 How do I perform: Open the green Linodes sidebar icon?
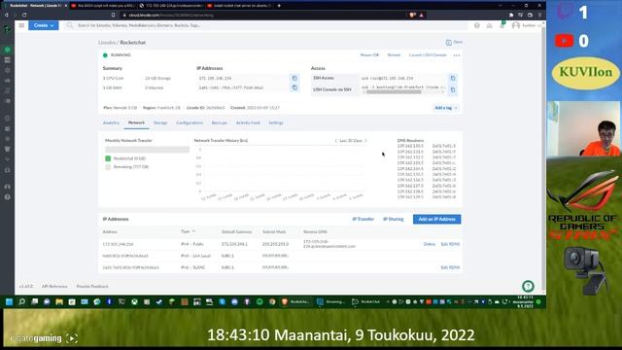(x=7, y=50)
